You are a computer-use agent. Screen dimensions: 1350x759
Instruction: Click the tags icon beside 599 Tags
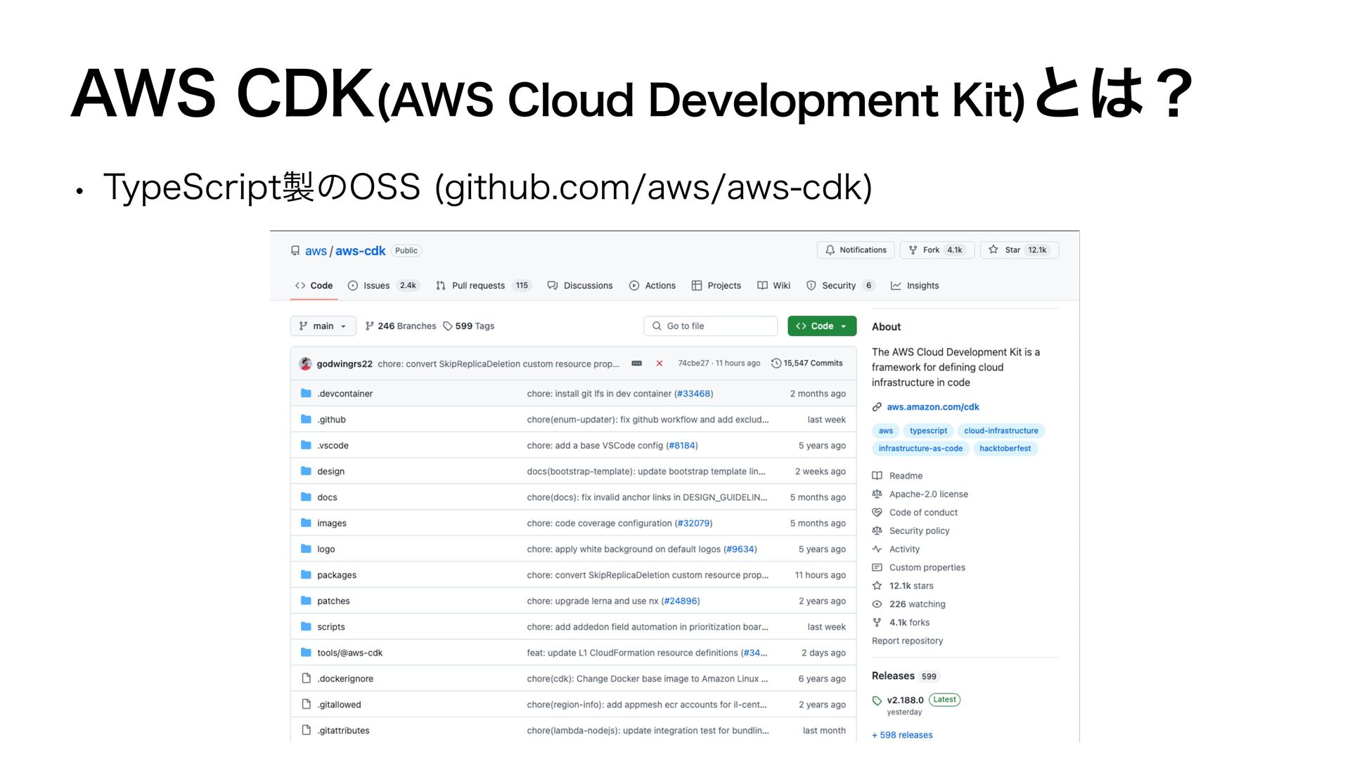coord(448,326)
